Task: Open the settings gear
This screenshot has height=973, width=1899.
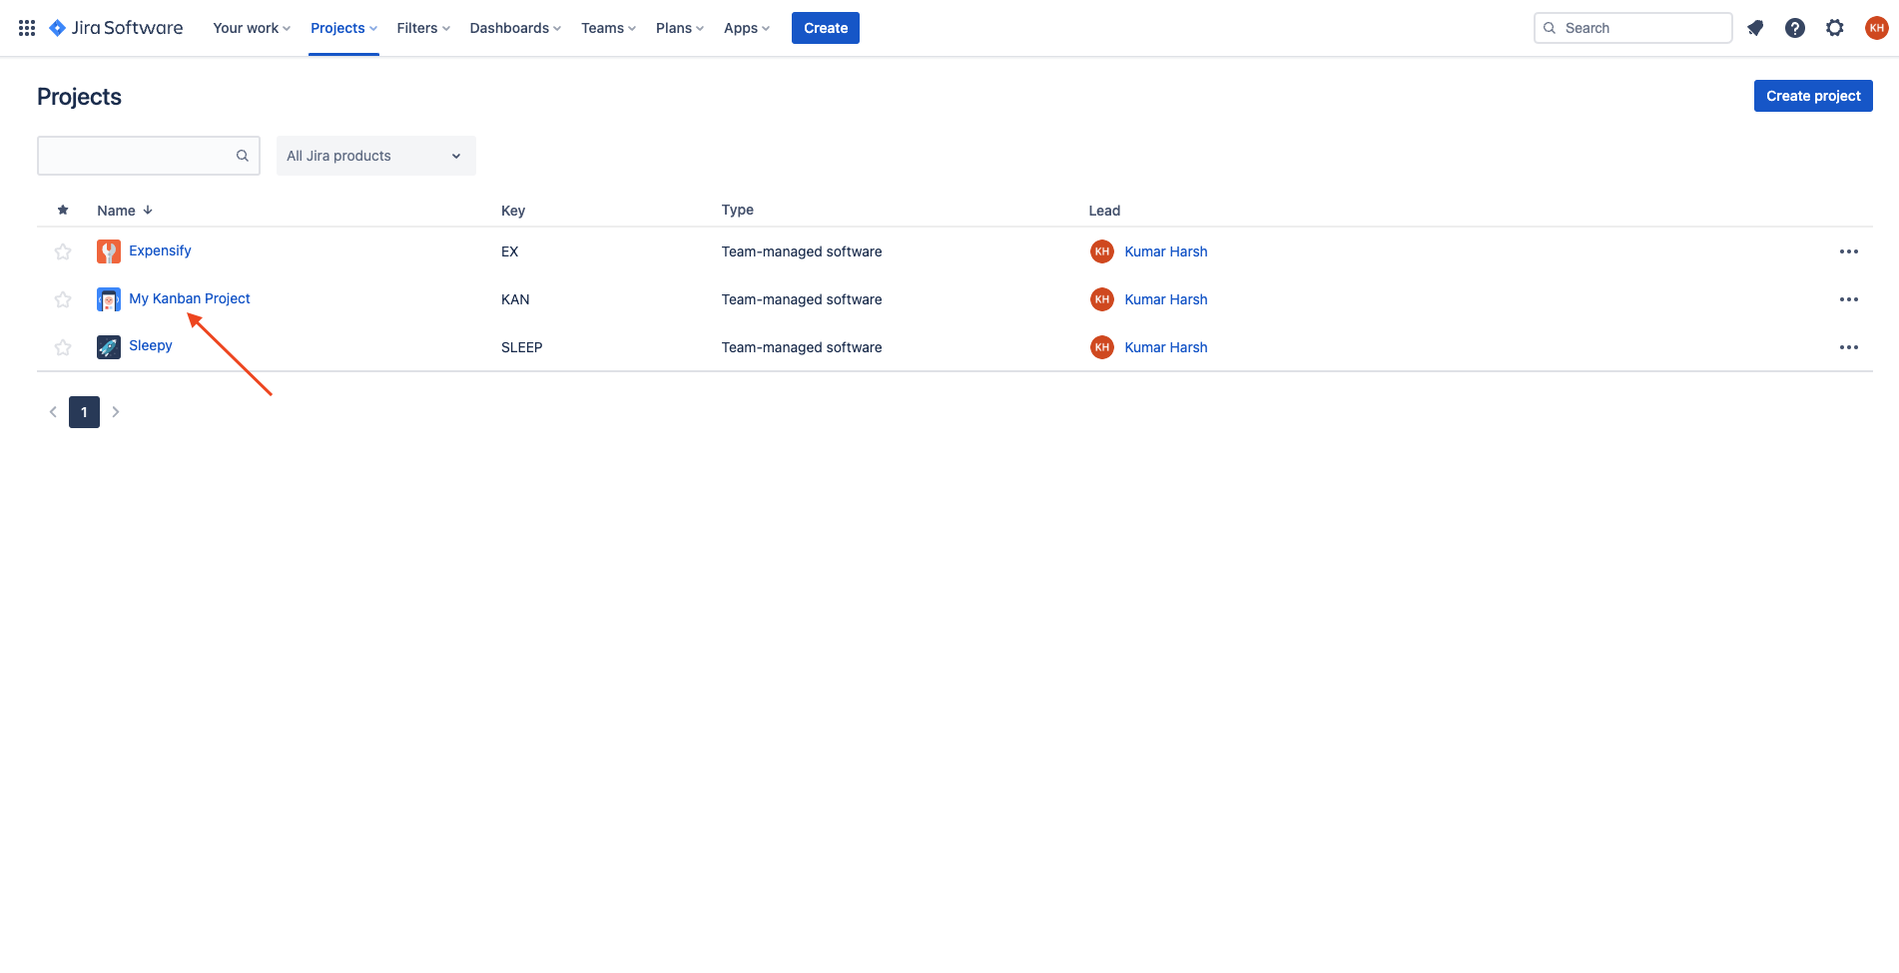Action: coord(1835,27)
